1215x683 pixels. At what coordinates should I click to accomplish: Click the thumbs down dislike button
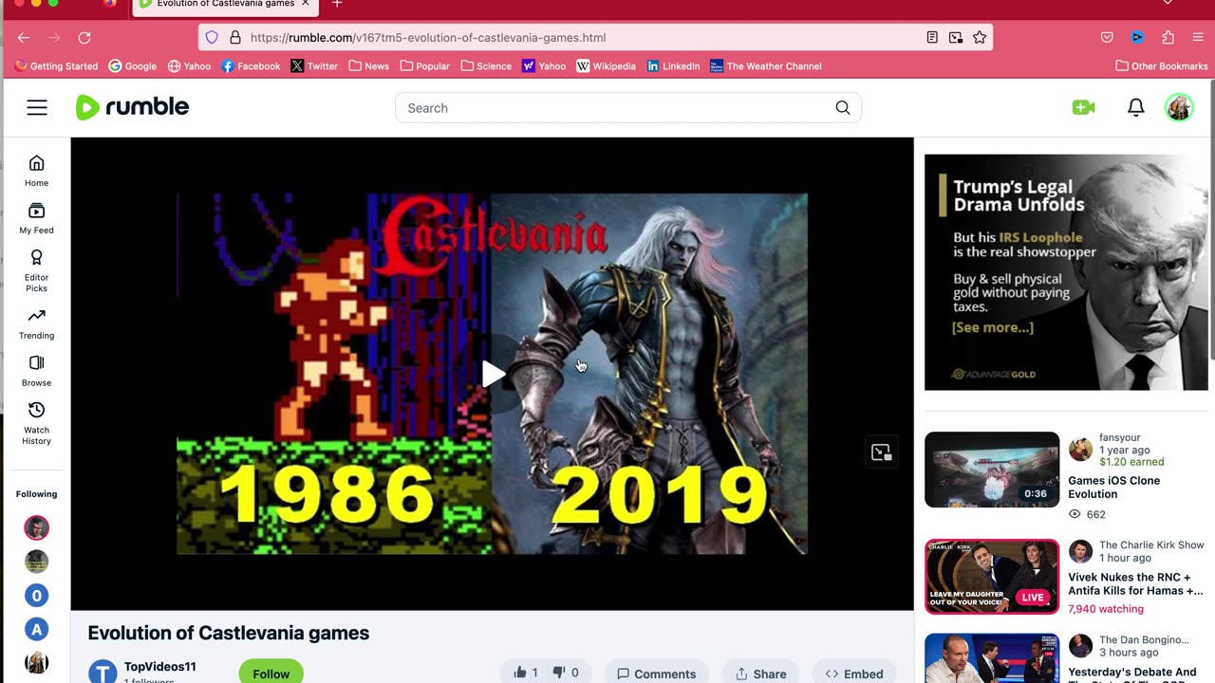pyautogui.click(x=565, y=673)
